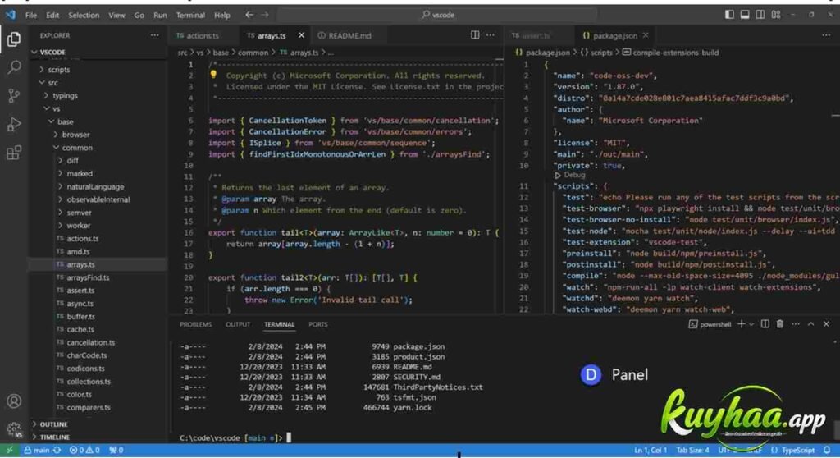Open the Customize Layout icon
This screenshot has width=840, height=458.
(776, 15)
